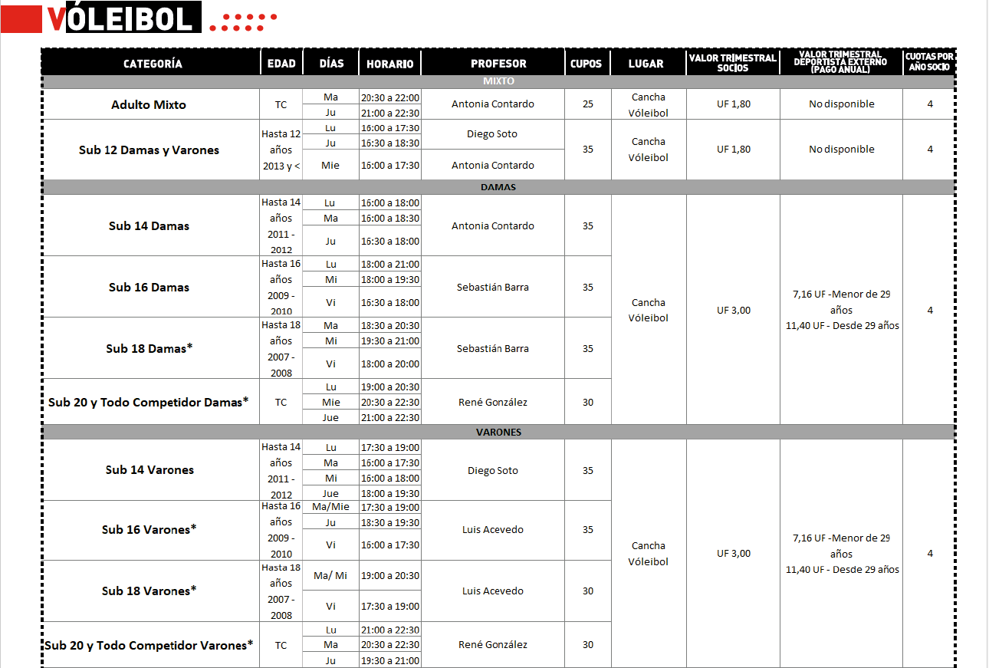Click the 30 cupos cell for Sub 18 Varones
Image resolution: width=989 pixels, height=668 pixels.
tap(587, 591)
